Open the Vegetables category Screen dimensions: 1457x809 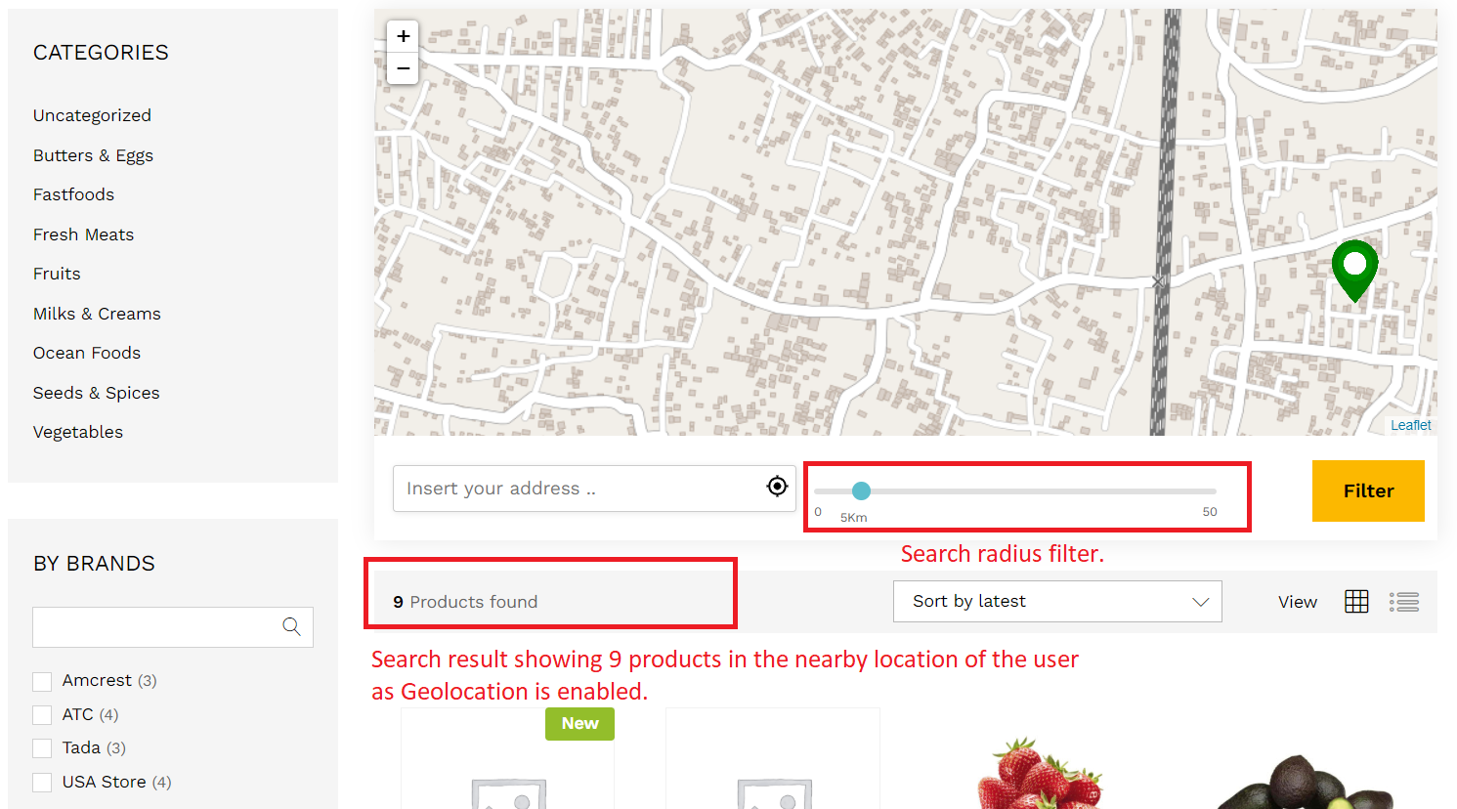[x=77, y=431]
